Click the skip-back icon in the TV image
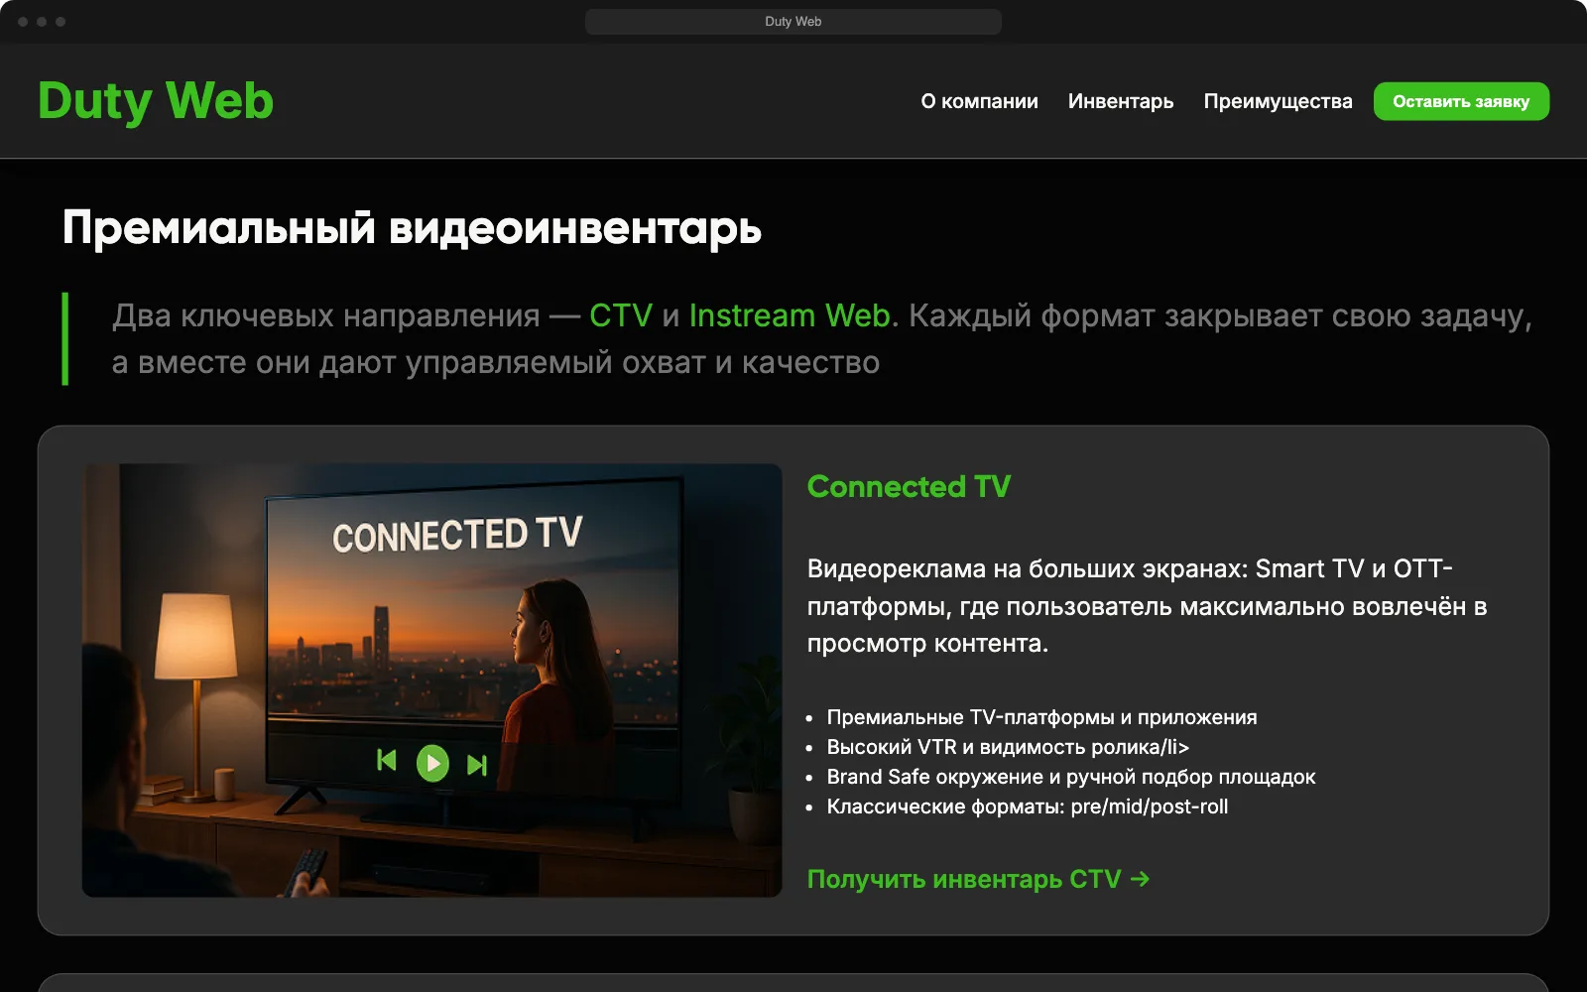This screenshot has height=992, width=1587. (x=387, y=761)
